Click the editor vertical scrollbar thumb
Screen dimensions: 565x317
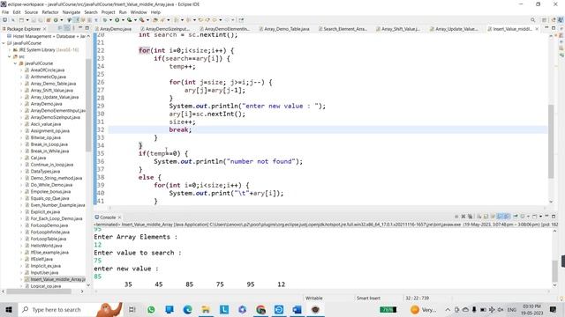coord(551,141)
